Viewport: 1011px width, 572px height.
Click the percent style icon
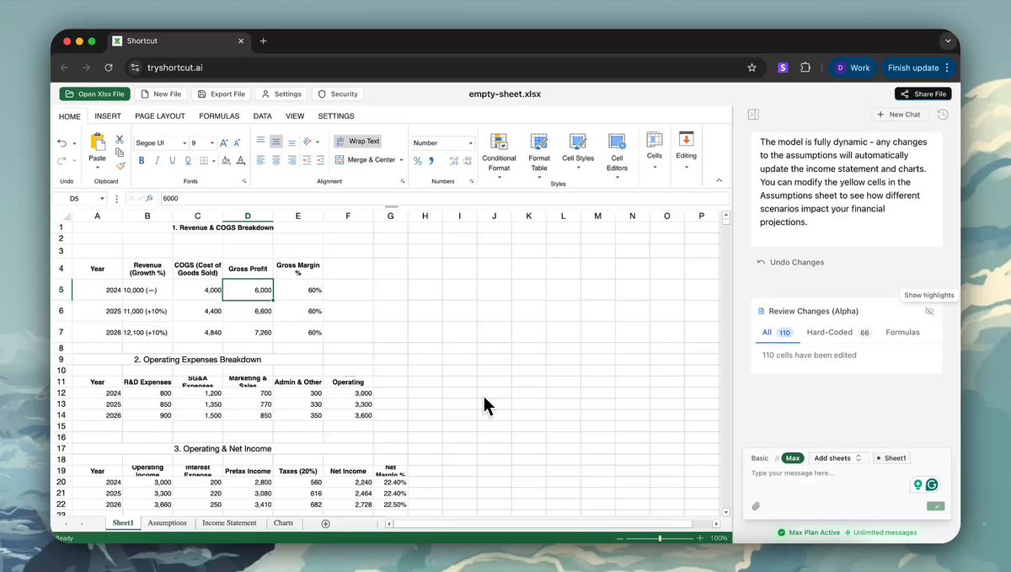(418, 160)
